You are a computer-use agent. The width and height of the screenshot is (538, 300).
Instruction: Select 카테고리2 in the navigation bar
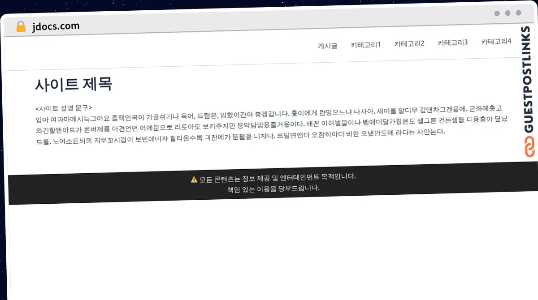(408, 43)
